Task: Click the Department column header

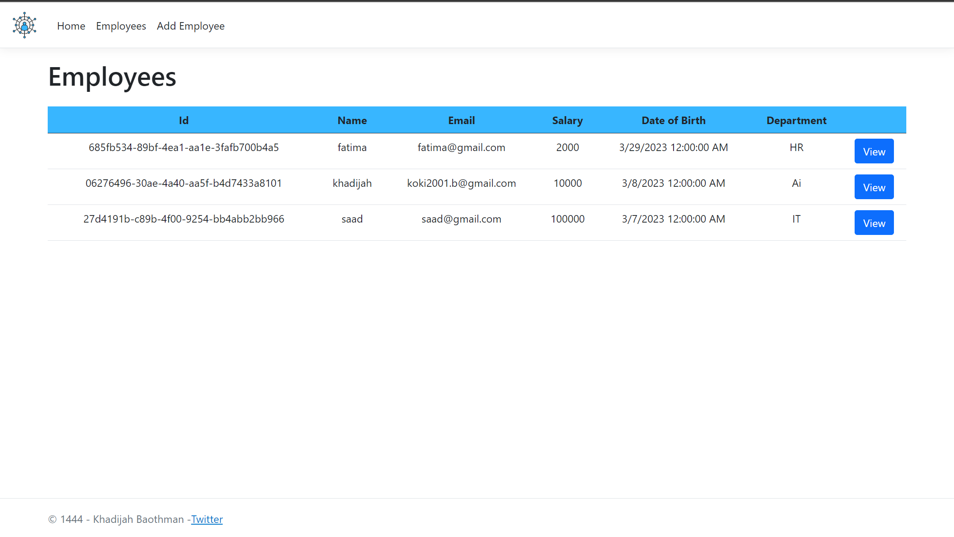Action: 796,121
